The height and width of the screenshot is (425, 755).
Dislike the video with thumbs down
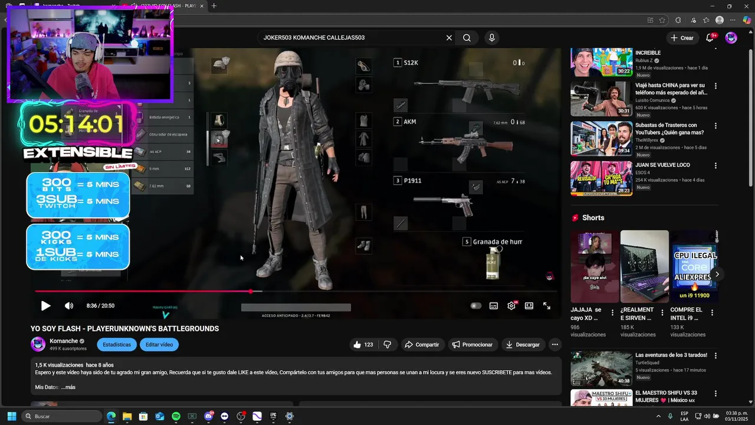click(x=388, y=345)
